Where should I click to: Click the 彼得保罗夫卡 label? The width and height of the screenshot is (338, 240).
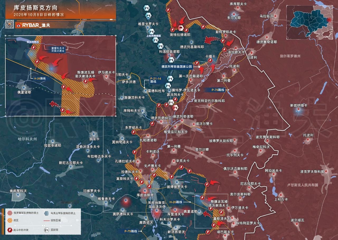point(177,187)
